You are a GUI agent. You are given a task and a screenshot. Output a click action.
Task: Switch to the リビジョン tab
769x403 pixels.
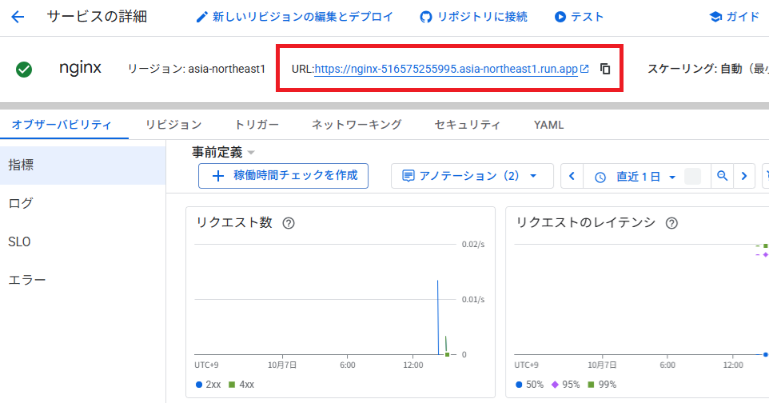[x=173, y=125]
